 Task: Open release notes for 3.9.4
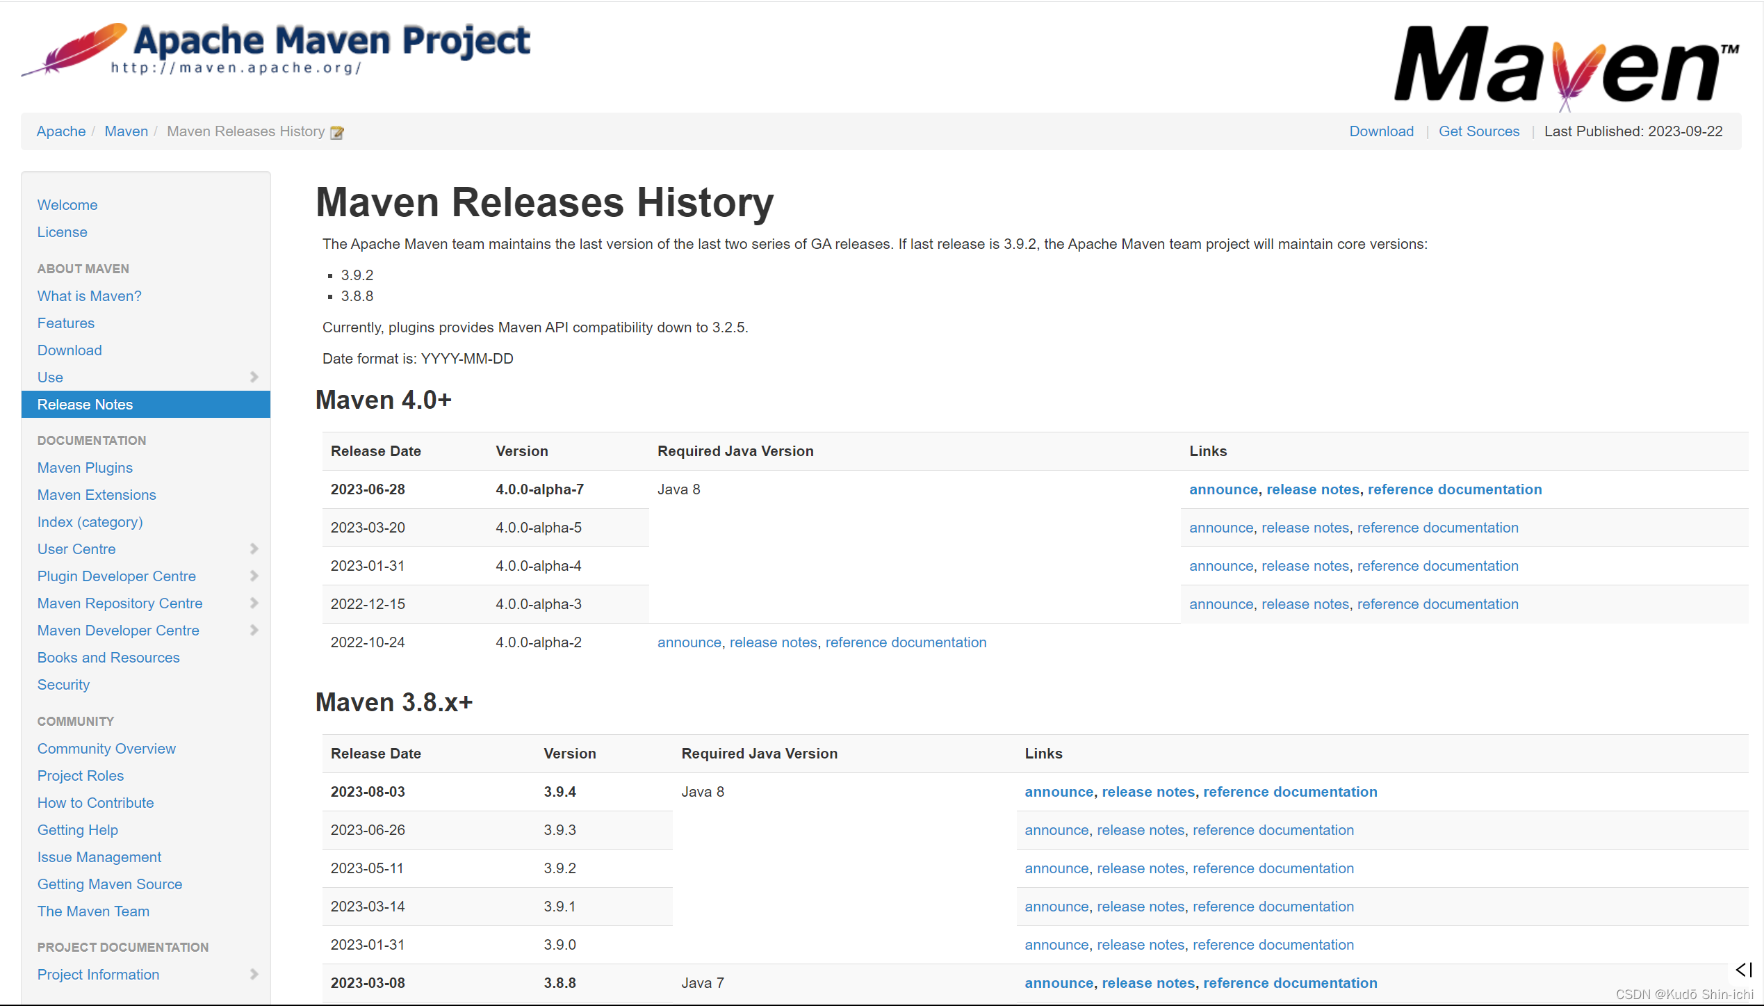coord(1148,792)
